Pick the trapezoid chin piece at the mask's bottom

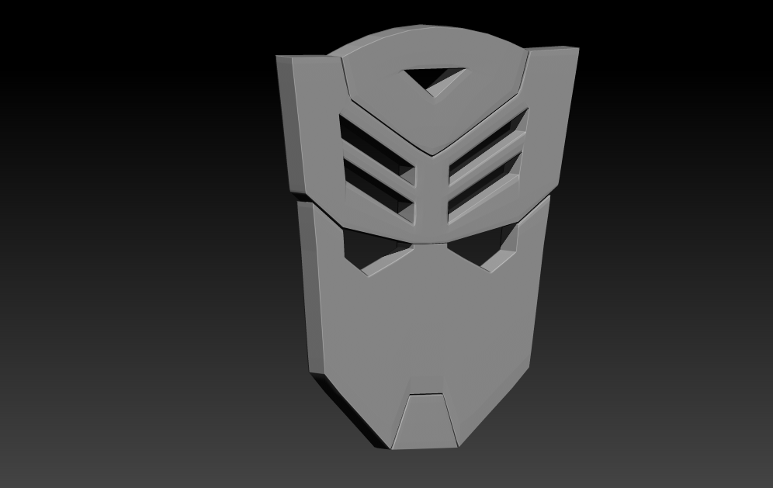tap(426, 421)
